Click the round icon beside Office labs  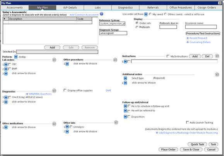tap(116, 122)
